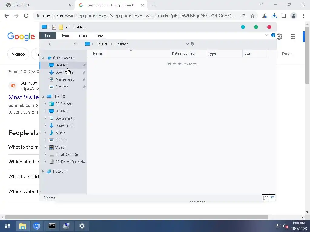Go up one folder level in Explorer
Viewport: 310px width, 232px height.
76,44
